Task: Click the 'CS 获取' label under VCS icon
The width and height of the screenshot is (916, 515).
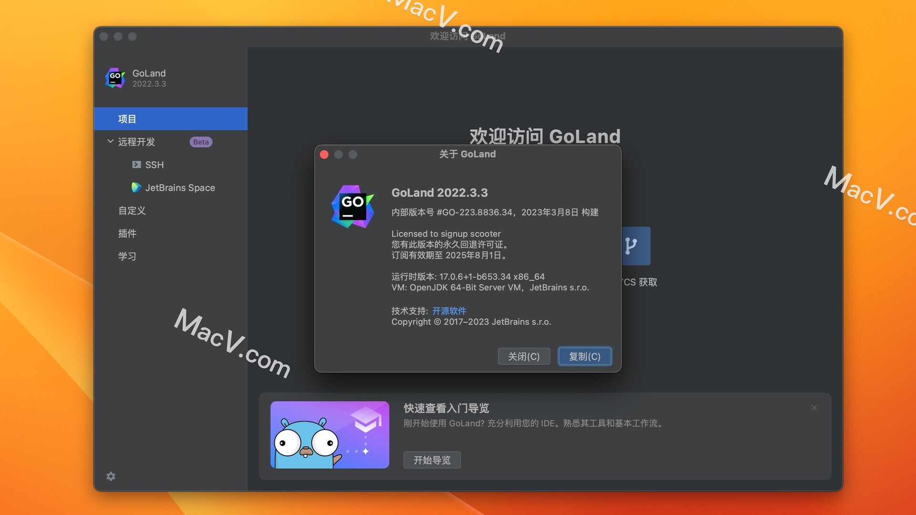Action: tap(640, 282)
